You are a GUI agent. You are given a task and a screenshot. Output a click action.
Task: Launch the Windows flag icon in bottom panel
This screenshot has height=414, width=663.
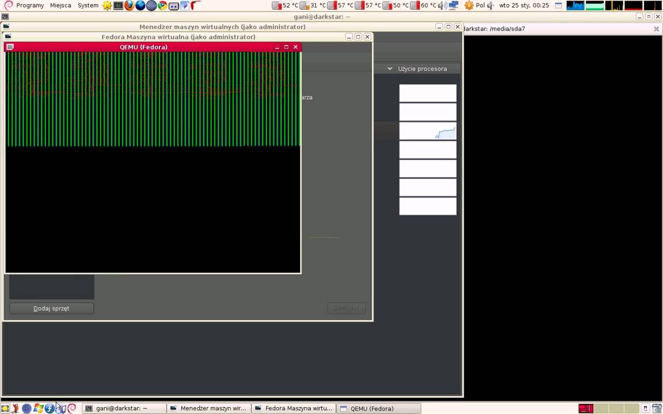point(39,408)
